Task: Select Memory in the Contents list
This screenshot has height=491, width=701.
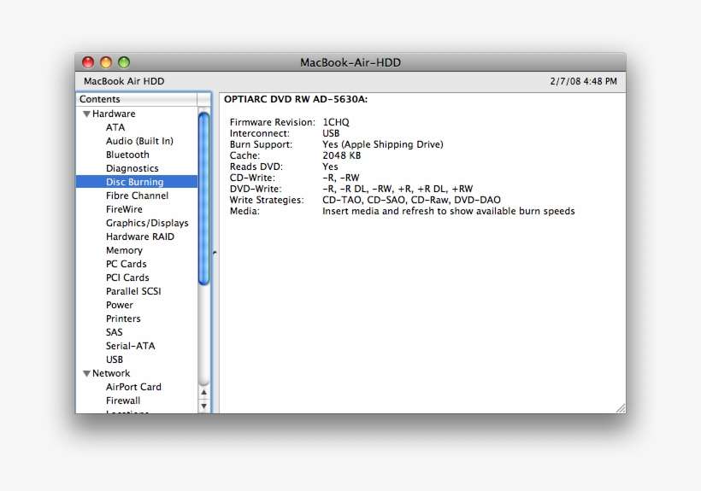Action: pyautogui.click(x=124, y=250)
